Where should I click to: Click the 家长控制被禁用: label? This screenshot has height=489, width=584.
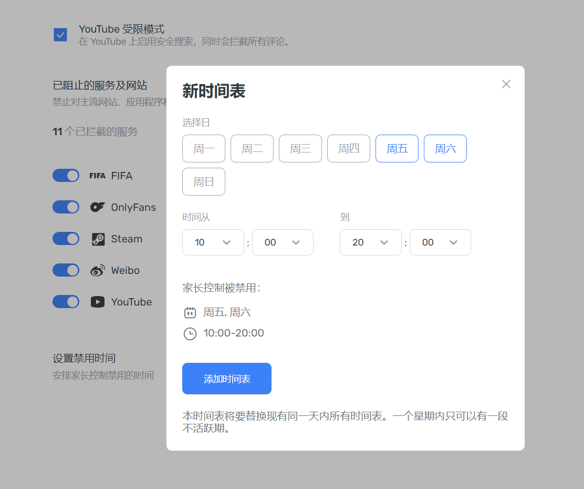221,288
